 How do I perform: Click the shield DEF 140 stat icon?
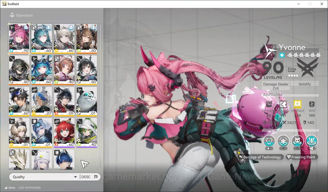[x=305, y=123]
